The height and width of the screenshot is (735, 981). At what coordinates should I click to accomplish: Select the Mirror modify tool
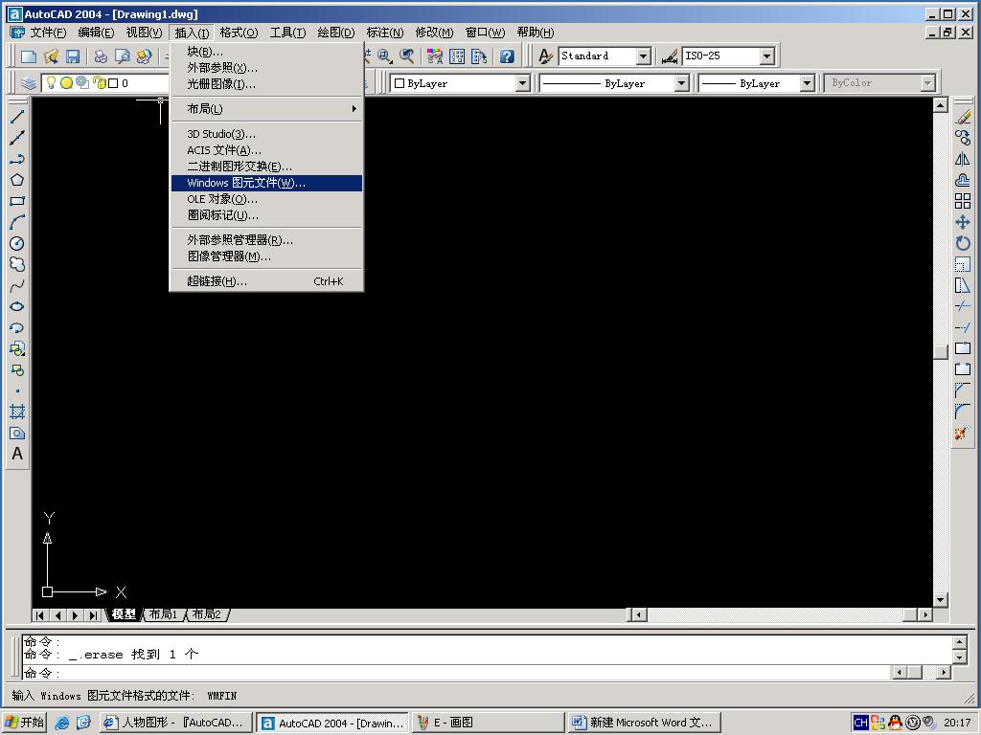pyautogui.click(x=963, y=159)
